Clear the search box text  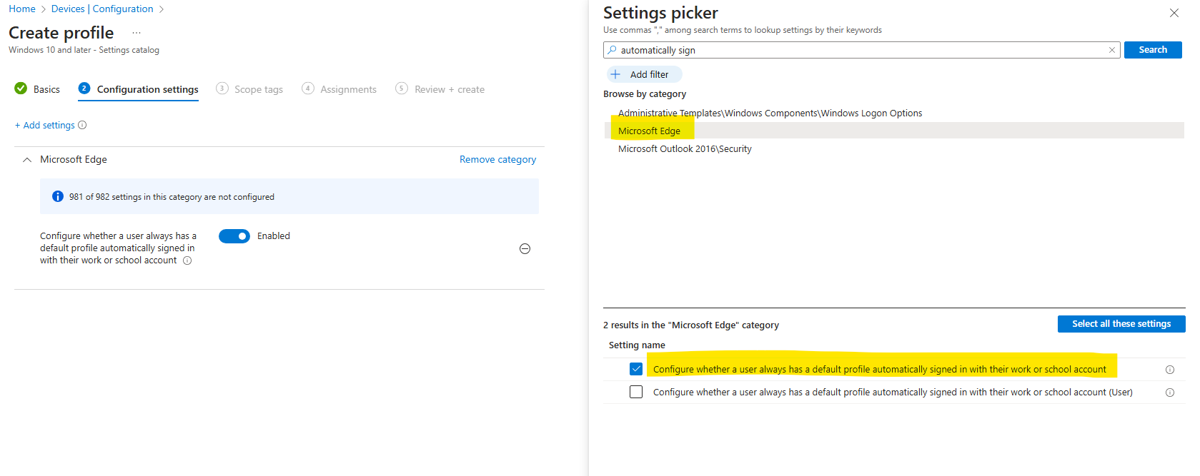(x=1111, y=50)
